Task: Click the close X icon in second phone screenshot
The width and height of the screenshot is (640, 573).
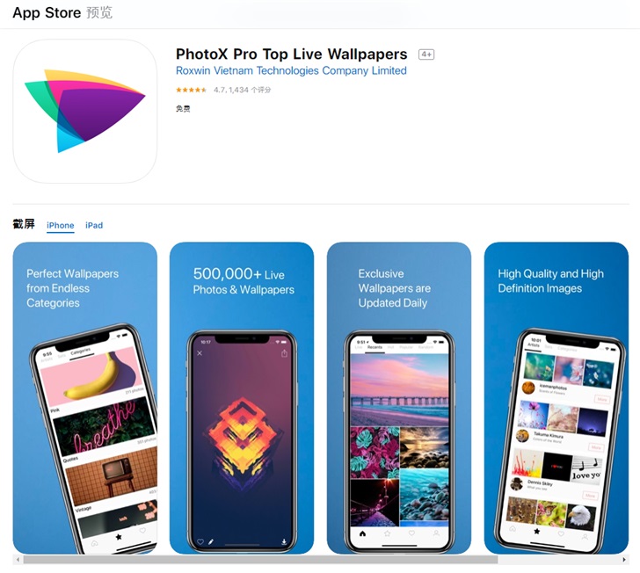Action: pyautogui.click(x=200, y=353)
